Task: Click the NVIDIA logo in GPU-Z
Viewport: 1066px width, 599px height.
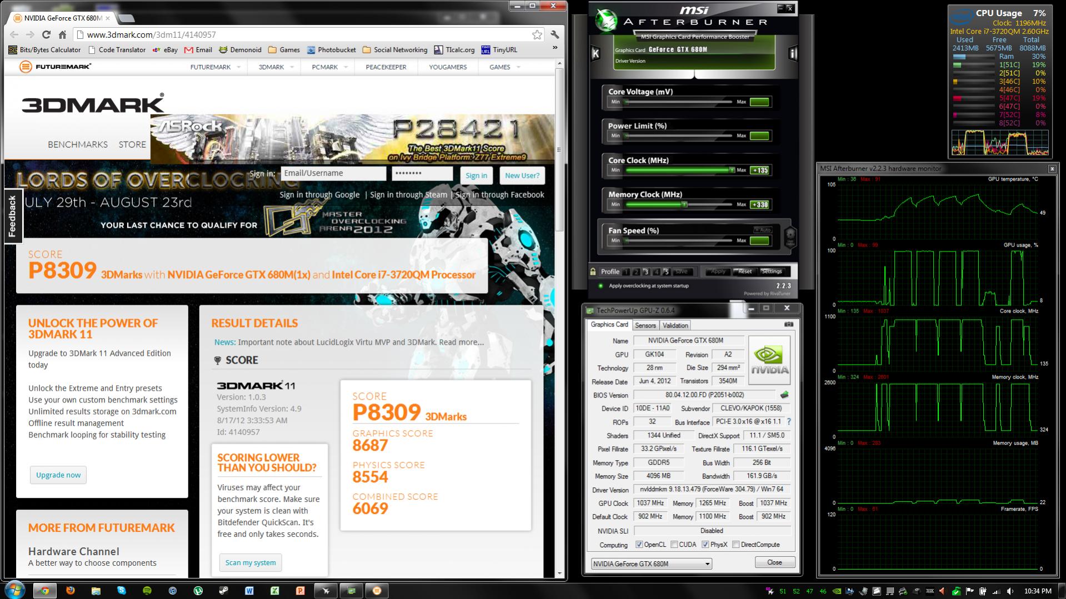Action: 769,360
